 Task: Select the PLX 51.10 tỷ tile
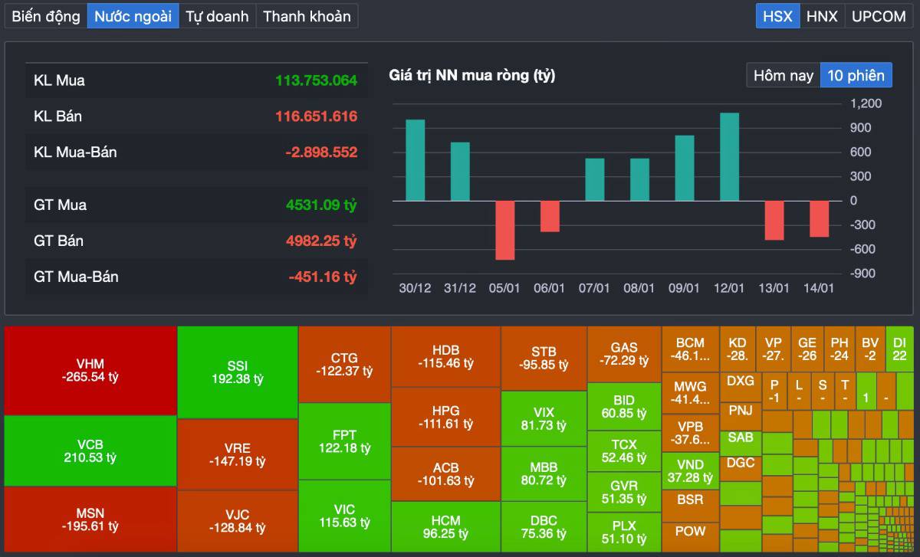coord(624,532)
